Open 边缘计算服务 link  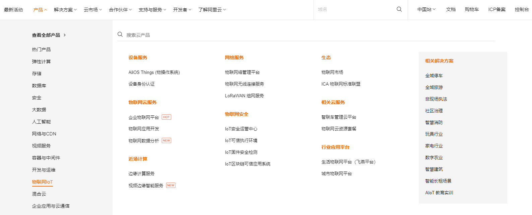pyautogui.click(x=142, y=174)
